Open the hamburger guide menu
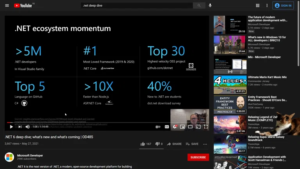 pos(7,5)
